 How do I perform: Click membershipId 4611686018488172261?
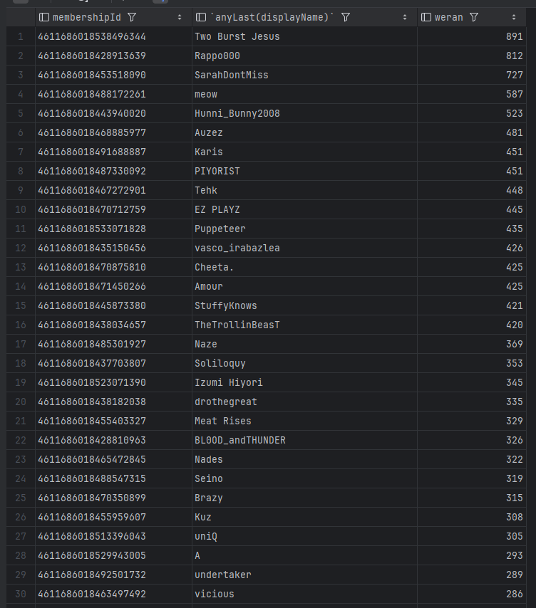113,94
